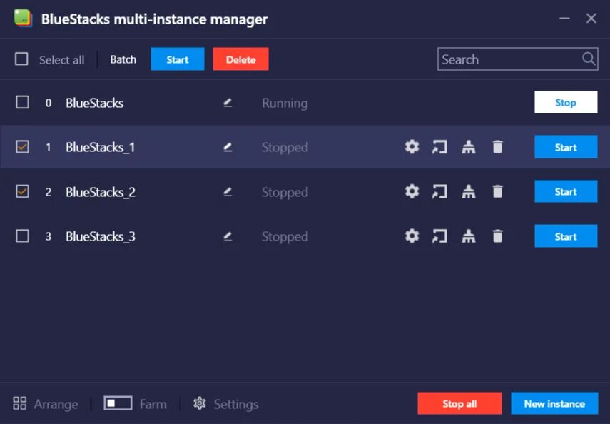The width and height of the screenshot is (610, 424).
Task: Rename BlueStacks_1 via pencil icon
Action: pos(228,147)
